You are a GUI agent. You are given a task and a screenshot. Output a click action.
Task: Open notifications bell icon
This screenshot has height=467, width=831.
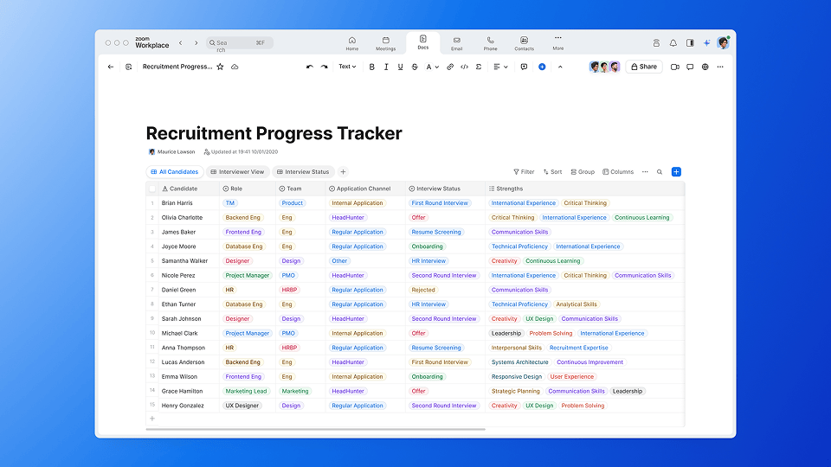pyautogui.click(x=673, y=42)
